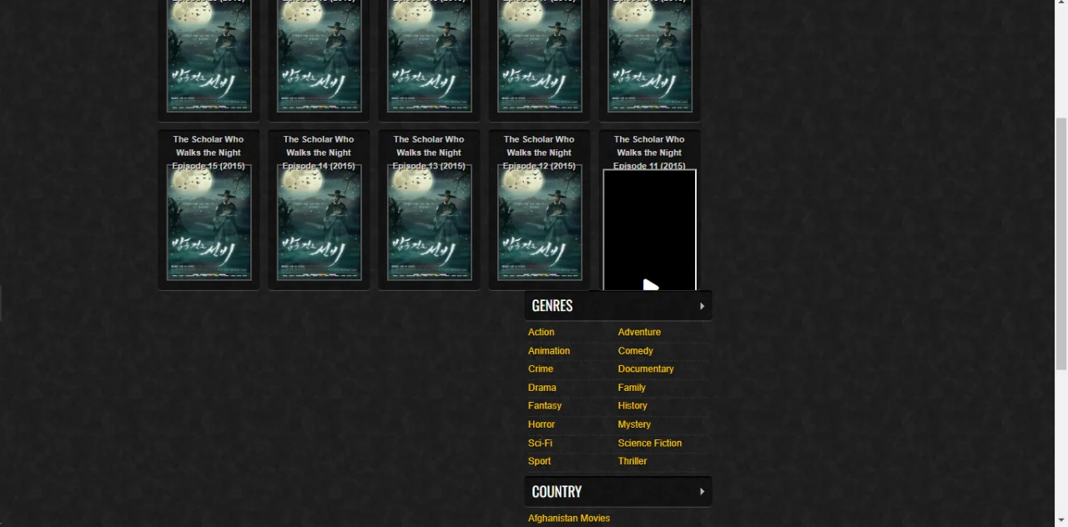Select the Animation genre
The height and width of the screenshot is (527, 1068).
click(x=549, y=351)
